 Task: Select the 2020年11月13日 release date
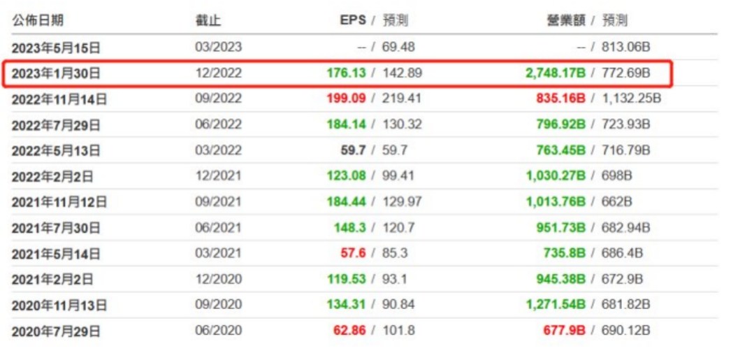click(x=59, y=305)
